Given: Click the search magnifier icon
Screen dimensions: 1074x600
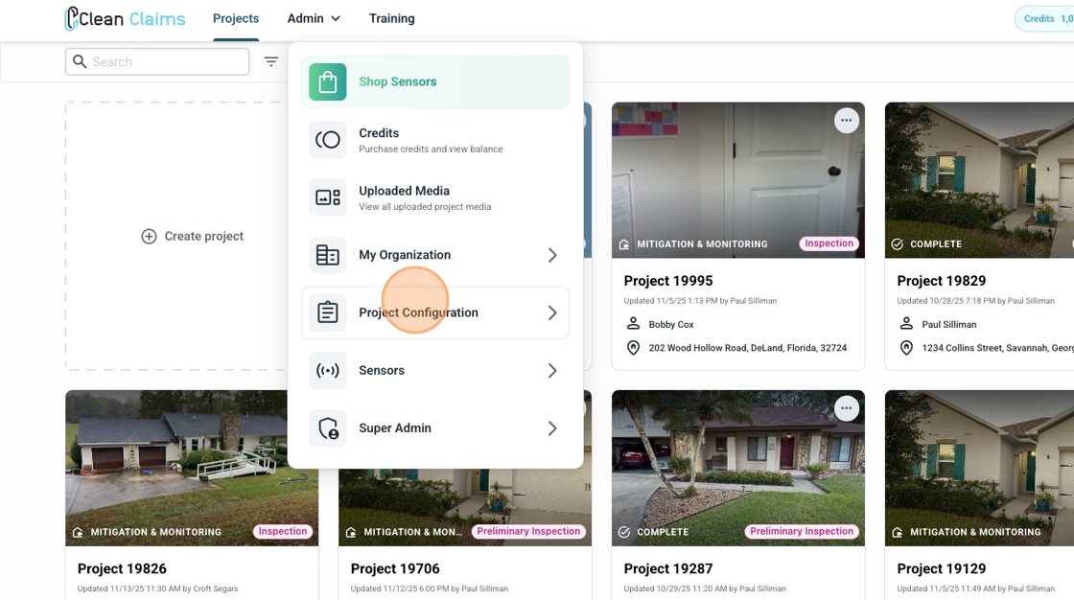Looking at the screenshot, I should [80, 61].
